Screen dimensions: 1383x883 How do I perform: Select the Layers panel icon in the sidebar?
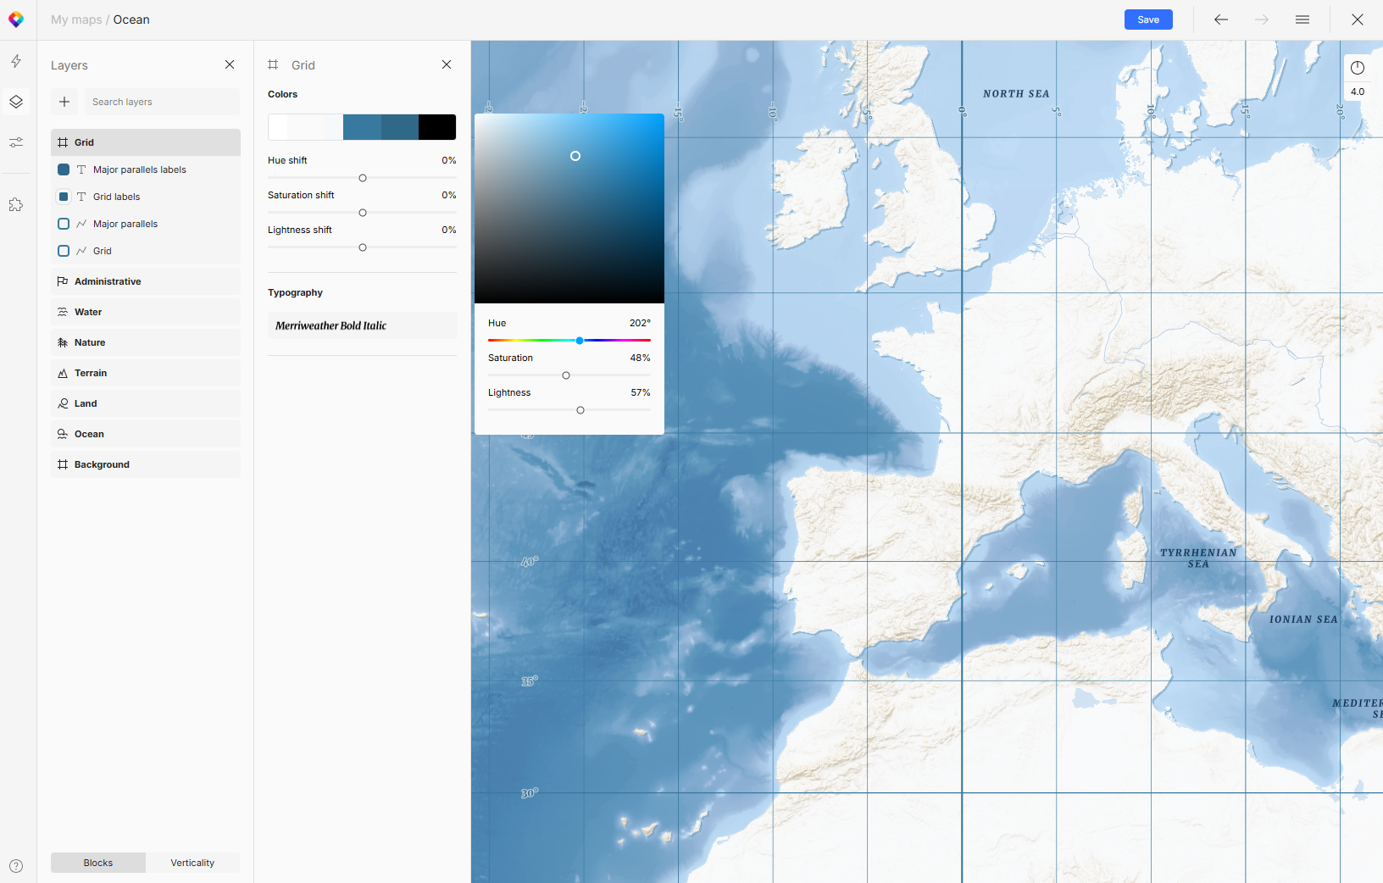[x=16, y=102]
